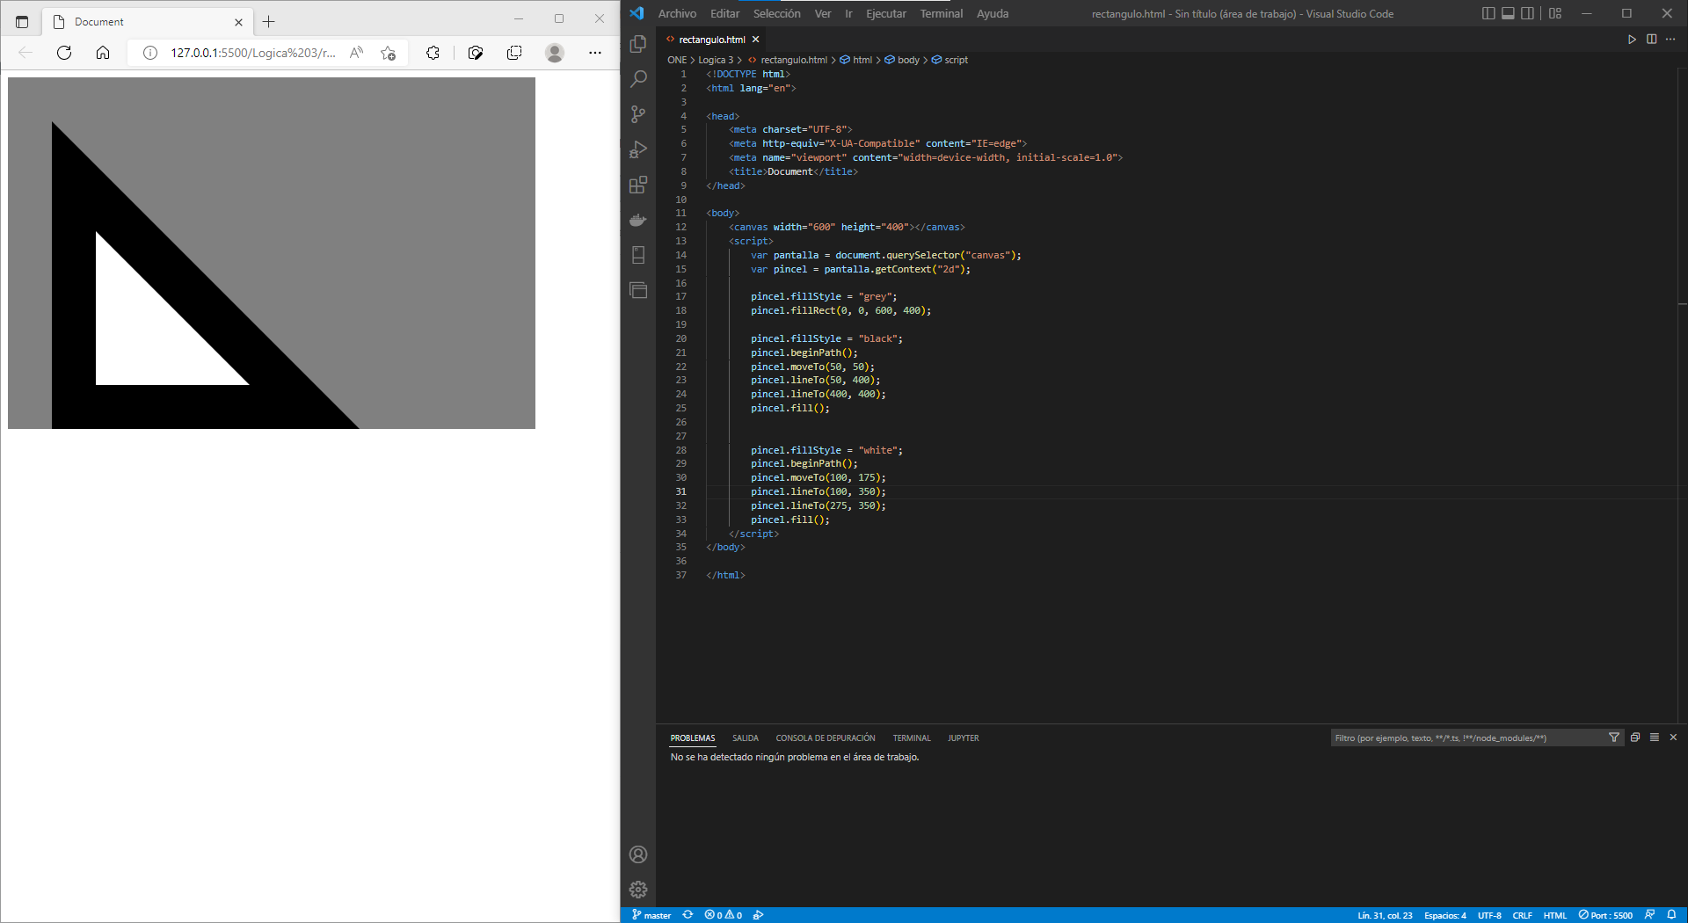Click script in the breadcrumb path

pyautogui.click(x=956, y=60)
